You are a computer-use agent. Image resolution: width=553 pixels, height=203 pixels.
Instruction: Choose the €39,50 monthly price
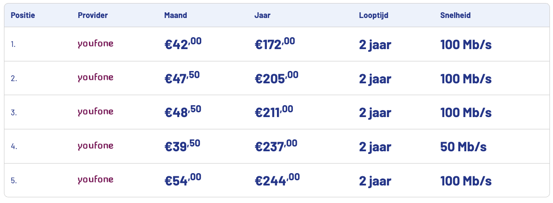click(x=182, y=146)
